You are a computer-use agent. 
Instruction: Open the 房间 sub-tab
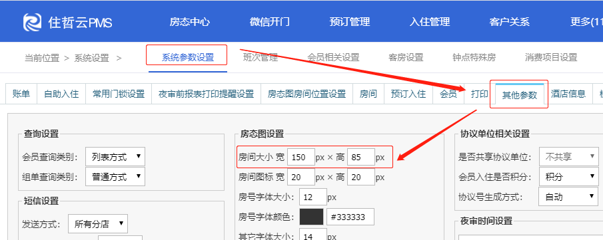(368, 94)
